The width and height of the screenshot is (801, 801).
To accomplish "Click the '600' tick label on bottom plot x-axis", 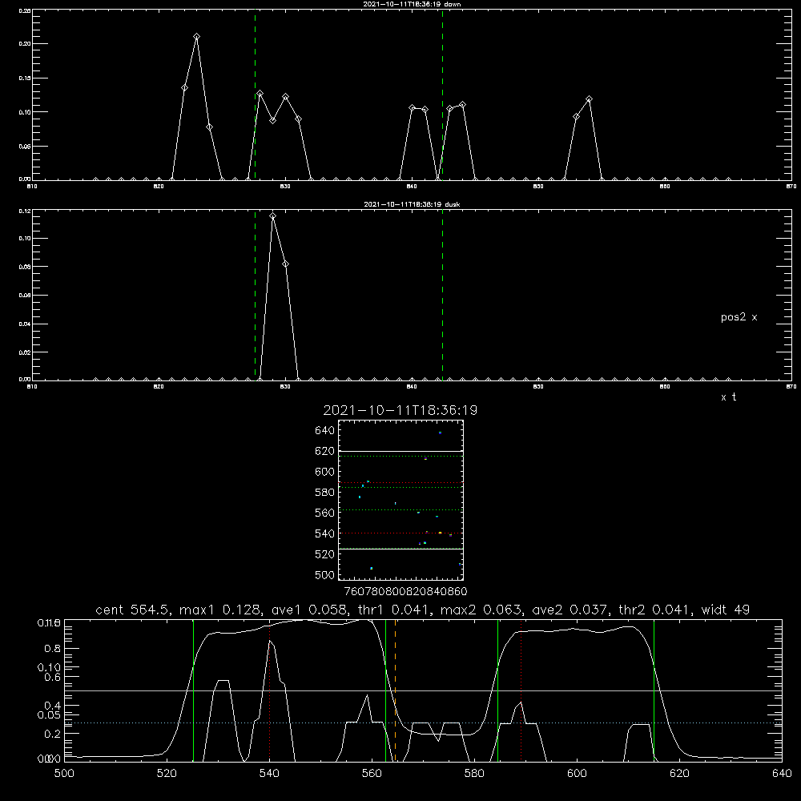I will click(577, 774).
